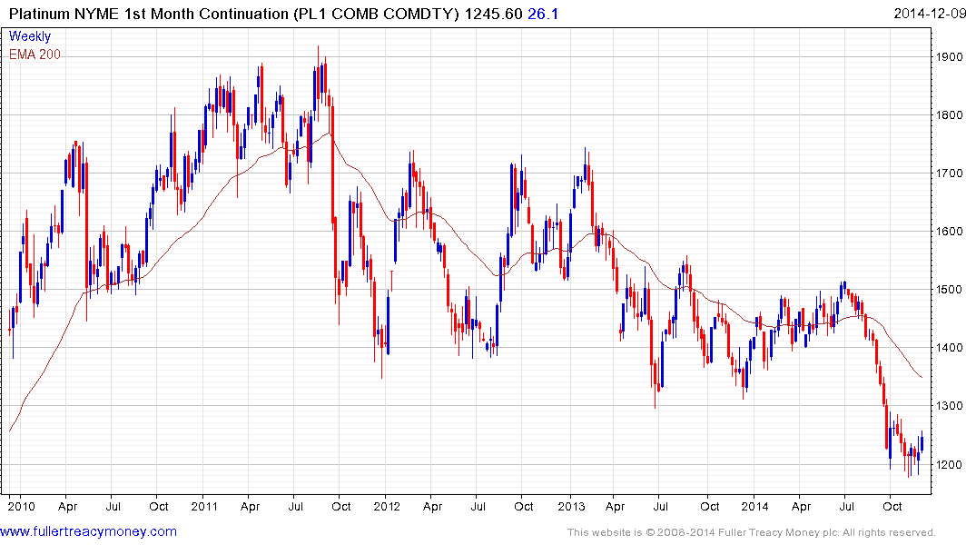This screenshot has width=976, height=545.
Task: Click the 1400 price axis label
Action: click(x=950, y=348)
